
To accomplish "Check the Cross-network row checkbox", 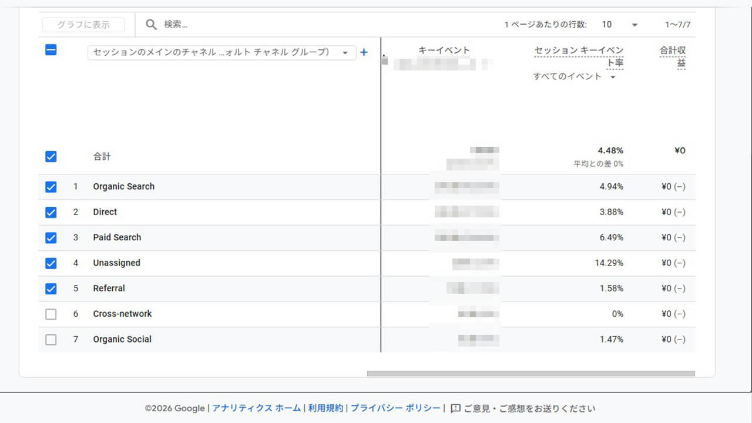I will click(x=51, y=314).
